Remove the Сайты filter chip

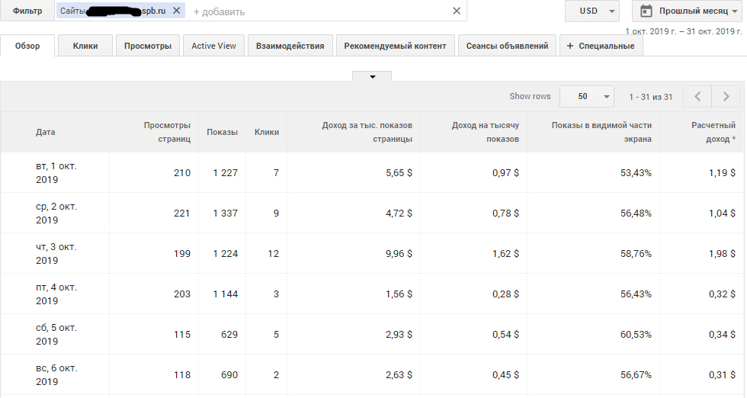point(177,11)
